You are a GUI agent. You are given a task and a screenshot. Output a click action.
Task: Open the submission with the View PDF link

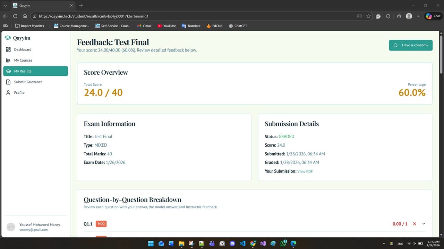pos(305,171)
